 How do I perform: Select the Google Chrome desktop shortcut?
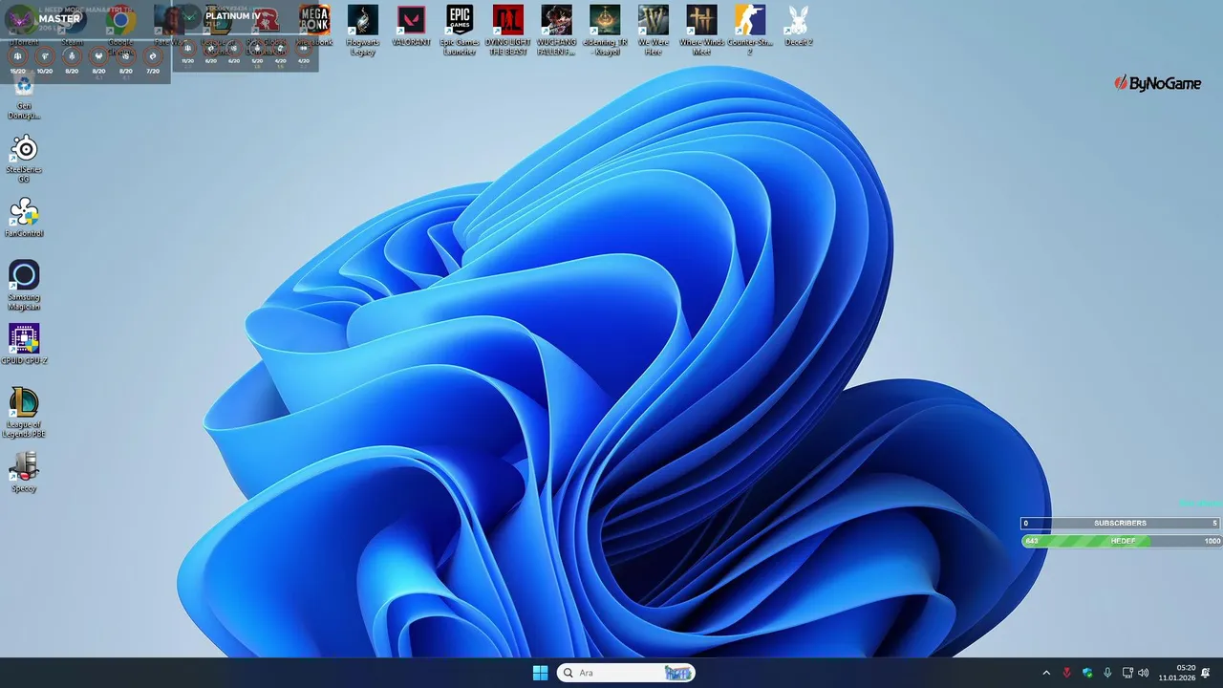point(120,30)
